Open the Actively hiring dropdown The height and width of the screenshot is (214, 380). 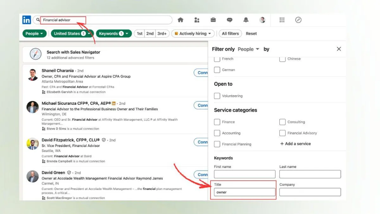pos(193,34)
